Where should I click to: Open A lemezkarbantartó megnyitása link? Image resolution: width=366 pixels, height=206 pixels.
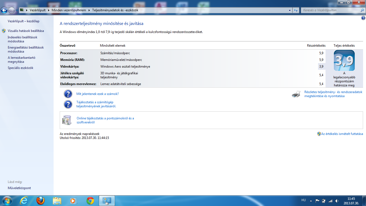(x=21, y=60)
